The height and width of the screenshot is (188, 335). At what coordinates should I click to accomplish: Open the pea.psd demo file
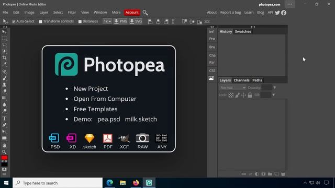[108, 119]
